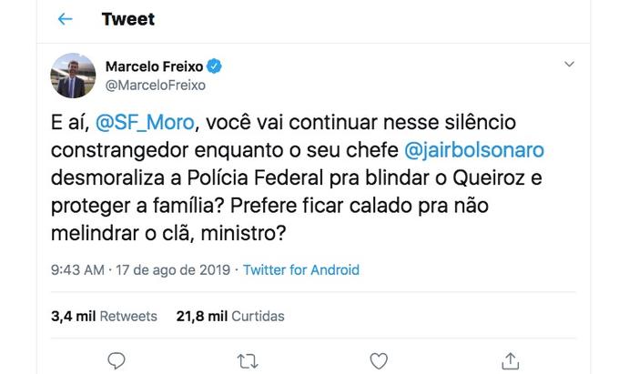Open the @SF_Moro mention link
The width and height of the screenshot is (619, 374).
click(x=146, y=123)
